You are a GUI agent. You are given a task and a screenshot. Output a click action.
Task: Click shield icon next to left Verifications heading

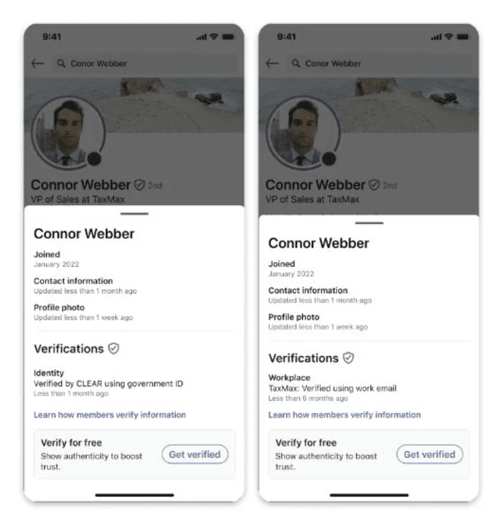[114, 348]
